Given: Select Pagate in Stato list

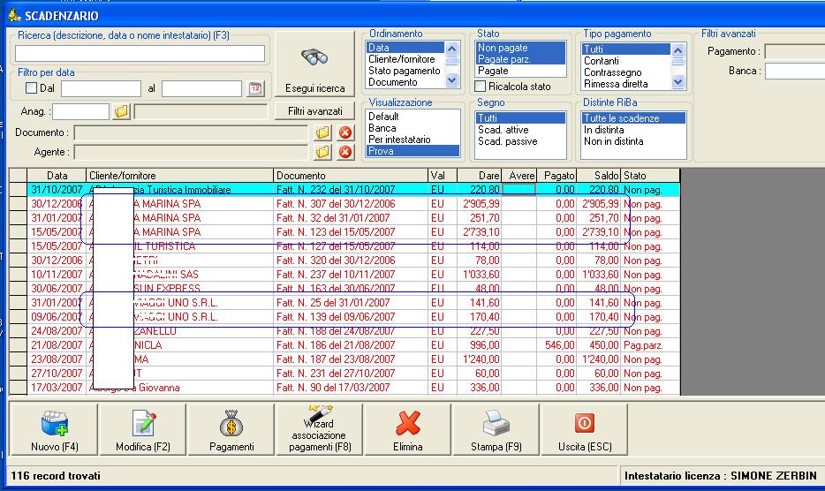Looking at the screenshot, I should tap(520, 71).
